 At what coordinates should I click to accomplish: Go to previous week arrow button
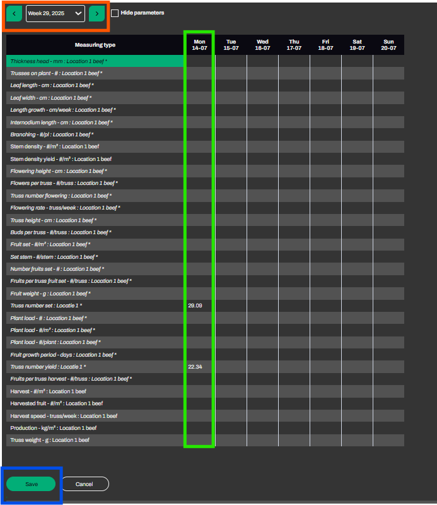pos(14,13)
